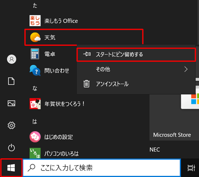Launch 年賀状をつくろう! app icon
Image resolution: width=199 pixels, height=177 pixels.
click(35, 104)
